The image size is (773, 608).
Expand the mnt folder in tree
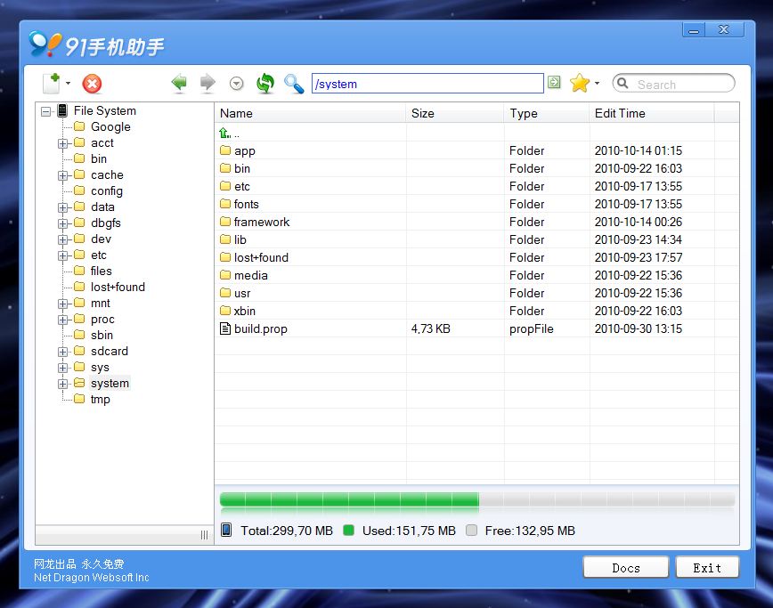[x=62, y=304]
